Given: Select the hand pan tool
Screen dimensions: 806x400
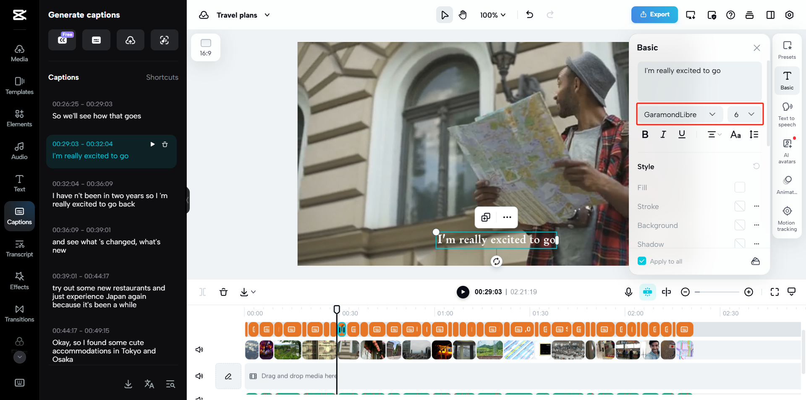Looking at the screenshot, I should point(463,15).
